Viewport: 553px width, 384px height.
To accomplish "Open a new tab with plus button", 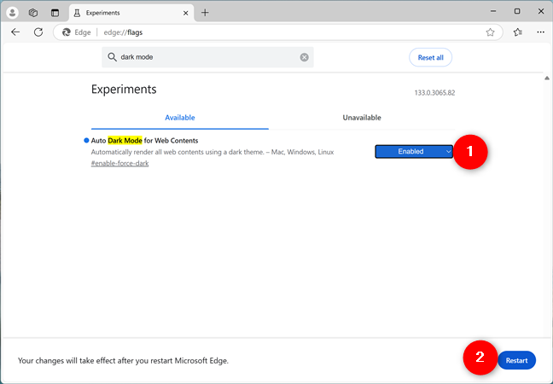I will [x=205, y=13].
